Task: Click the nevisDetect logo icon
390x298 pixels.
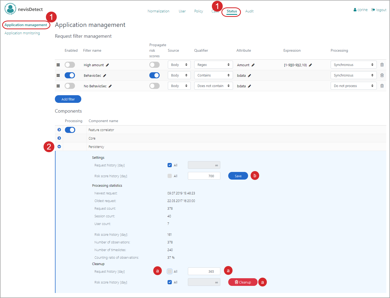Action: click(x=10, y=9)
